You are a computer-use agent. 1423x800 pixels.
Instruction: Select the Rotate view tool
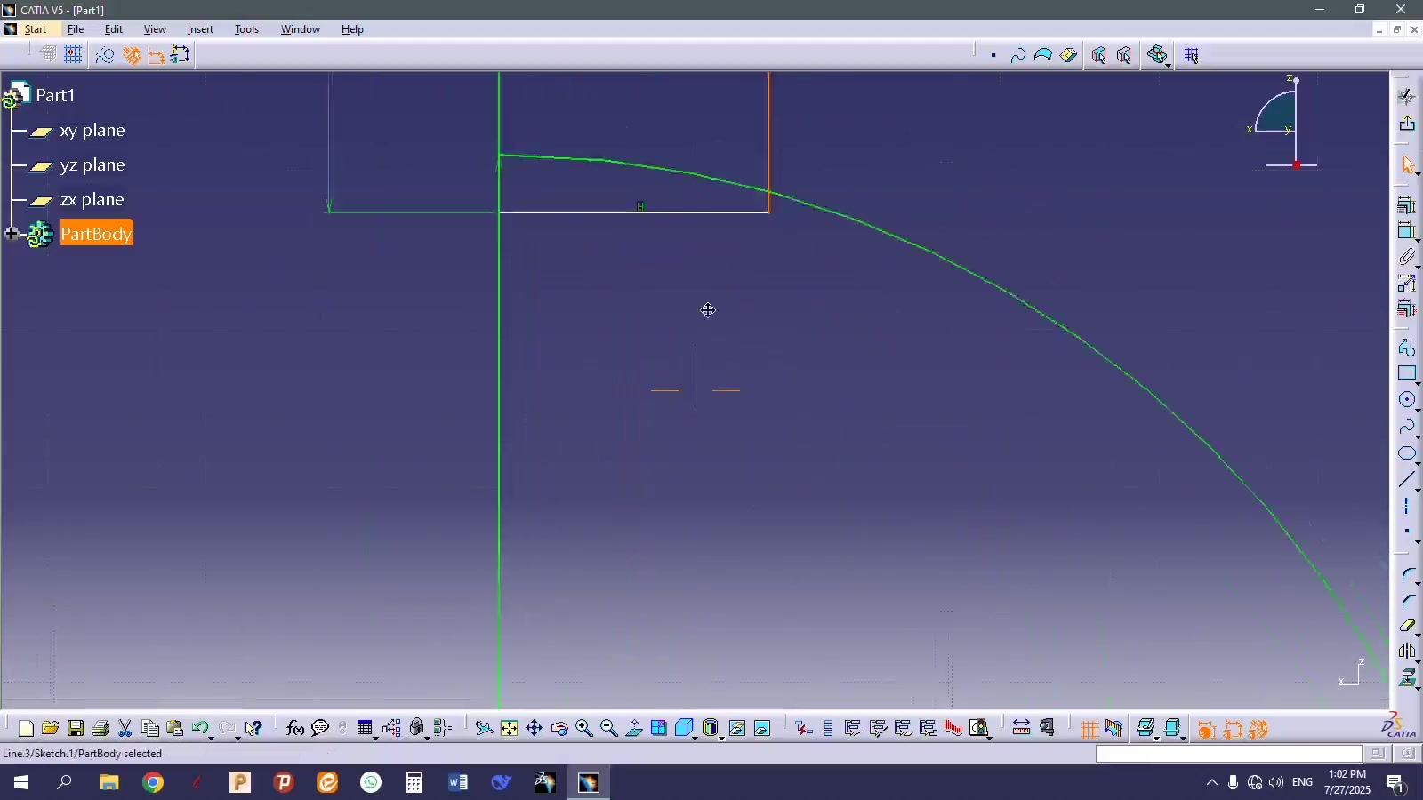pyautogui.click(x=559, y=729)
